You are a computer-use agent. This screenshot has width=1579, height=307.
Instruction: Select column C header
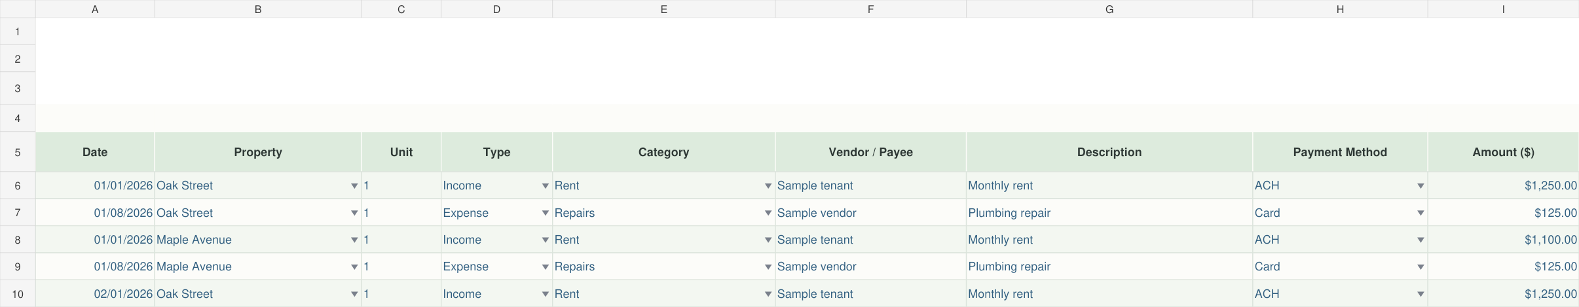pyautogui.click(x=401, y=9)
